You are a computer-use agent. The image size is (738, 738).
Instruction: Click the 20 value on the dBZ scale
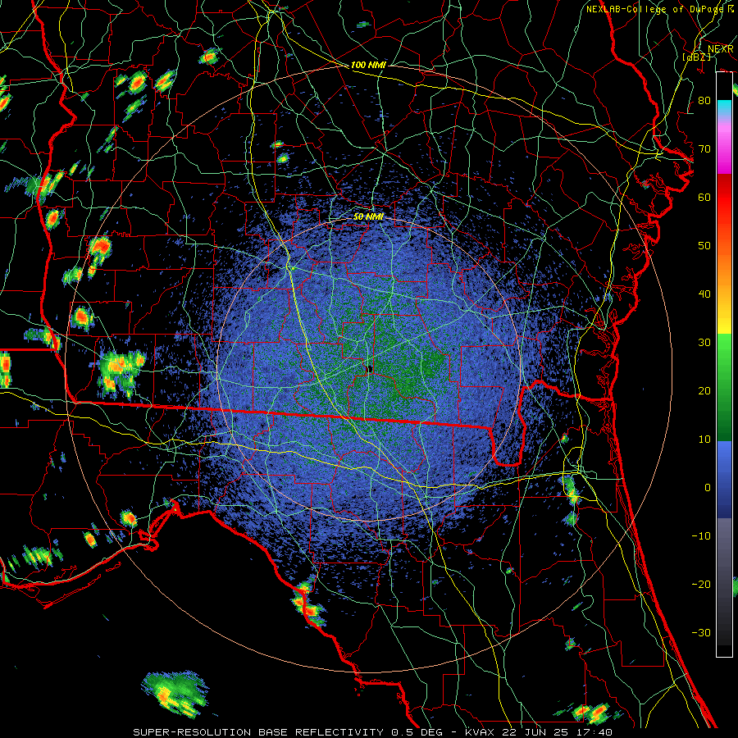click(x=704, y=390)
